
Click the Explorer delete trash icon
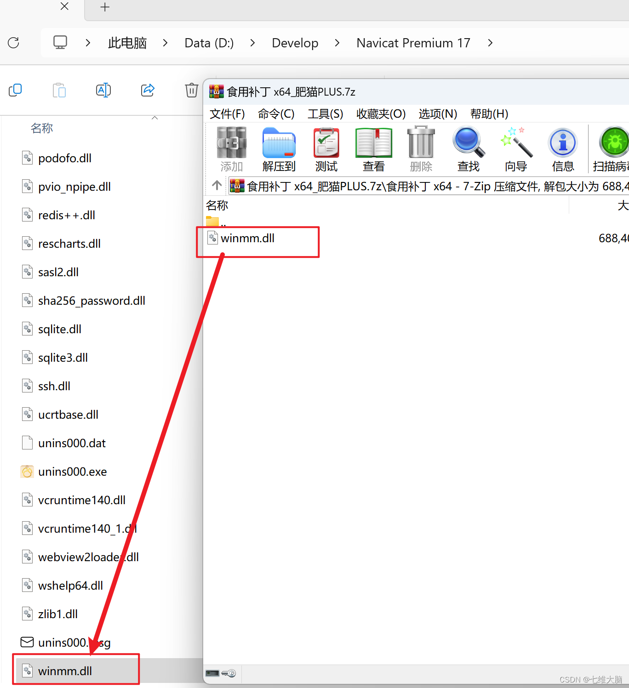[x=192, y=90]
